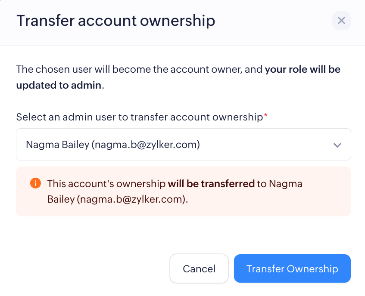Click the bold "will be transferred" warning text
365x296 pixels.
point(211,184)
